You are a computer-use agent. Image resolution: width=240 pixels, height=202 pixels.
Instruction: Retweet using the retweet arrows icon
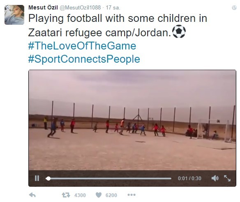tap(66, 195)
